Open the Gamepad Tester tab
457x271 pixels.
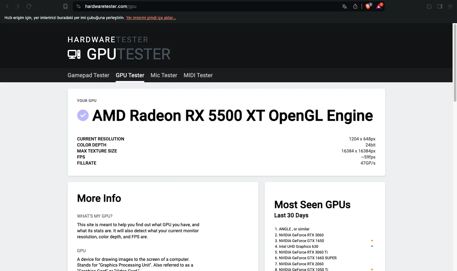coord(88,75)
